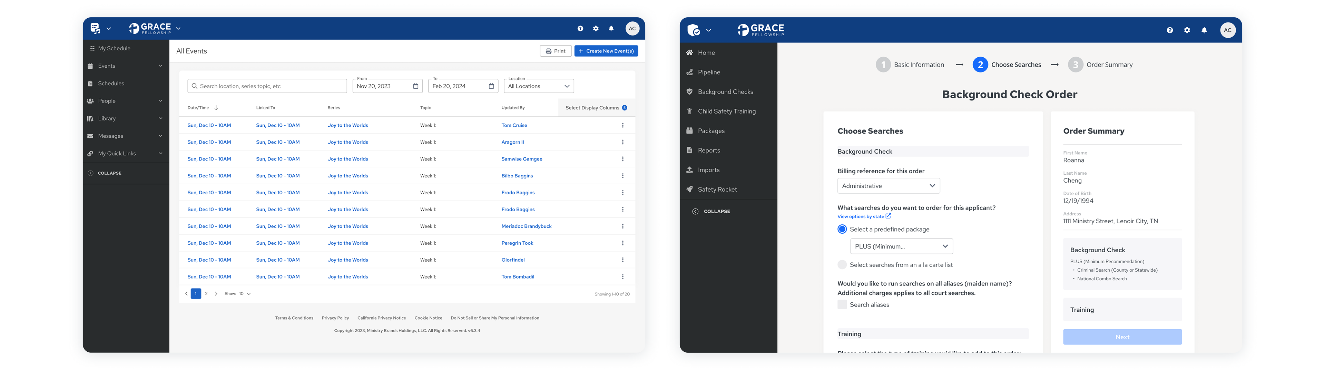Open Safety Rocket in the sidebar
Image resolution: width=1325 pixels, height=370 pixels.
(717, 190)
